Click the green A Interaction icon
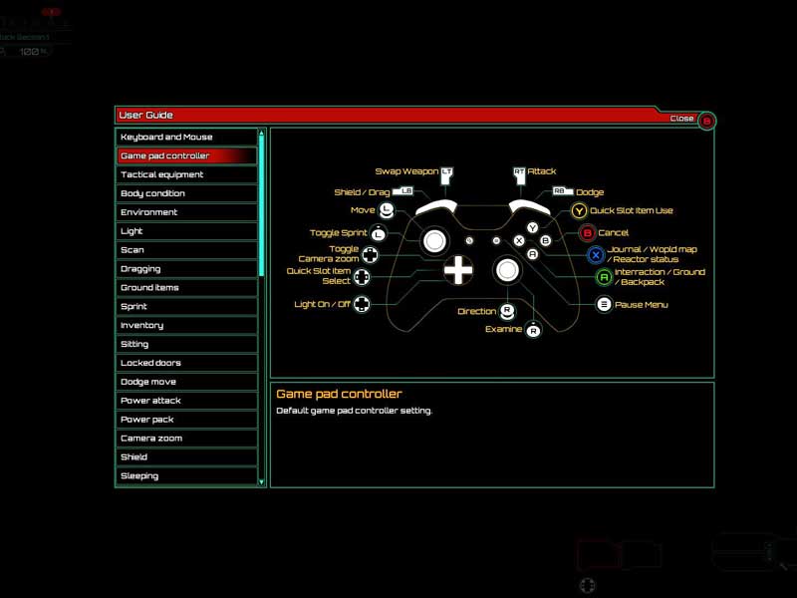797x598 pixels. 604,277
